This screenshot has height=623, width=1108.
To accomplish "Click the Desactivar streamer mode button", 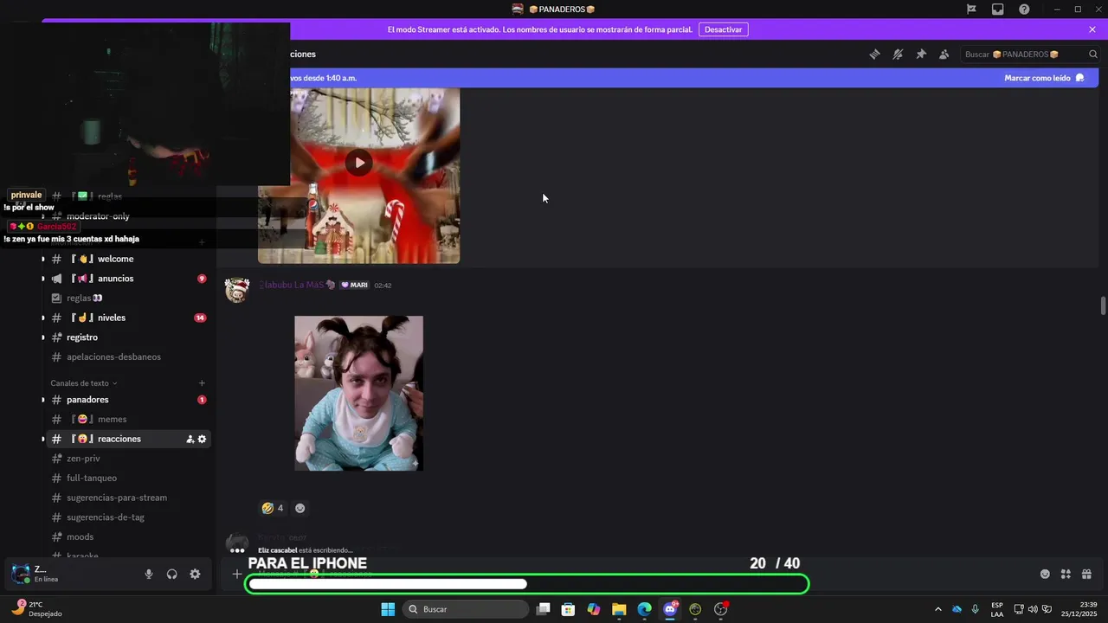I will [x=723, y=29].
